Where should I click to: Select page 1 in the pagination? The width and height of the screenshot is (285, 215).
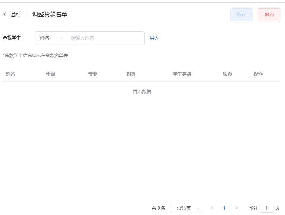tap(224, 208)
